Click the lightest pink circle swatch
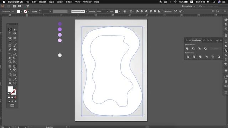 [x=60, y=40]
